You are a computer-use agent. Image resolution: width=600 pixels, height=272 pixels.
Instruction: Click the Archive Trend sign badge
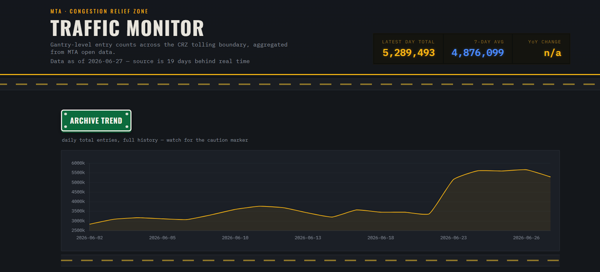coord(96,121)
